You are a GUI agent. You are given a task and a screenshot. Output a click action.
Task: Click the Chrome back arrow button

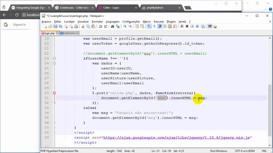click(x=4, y=15)
